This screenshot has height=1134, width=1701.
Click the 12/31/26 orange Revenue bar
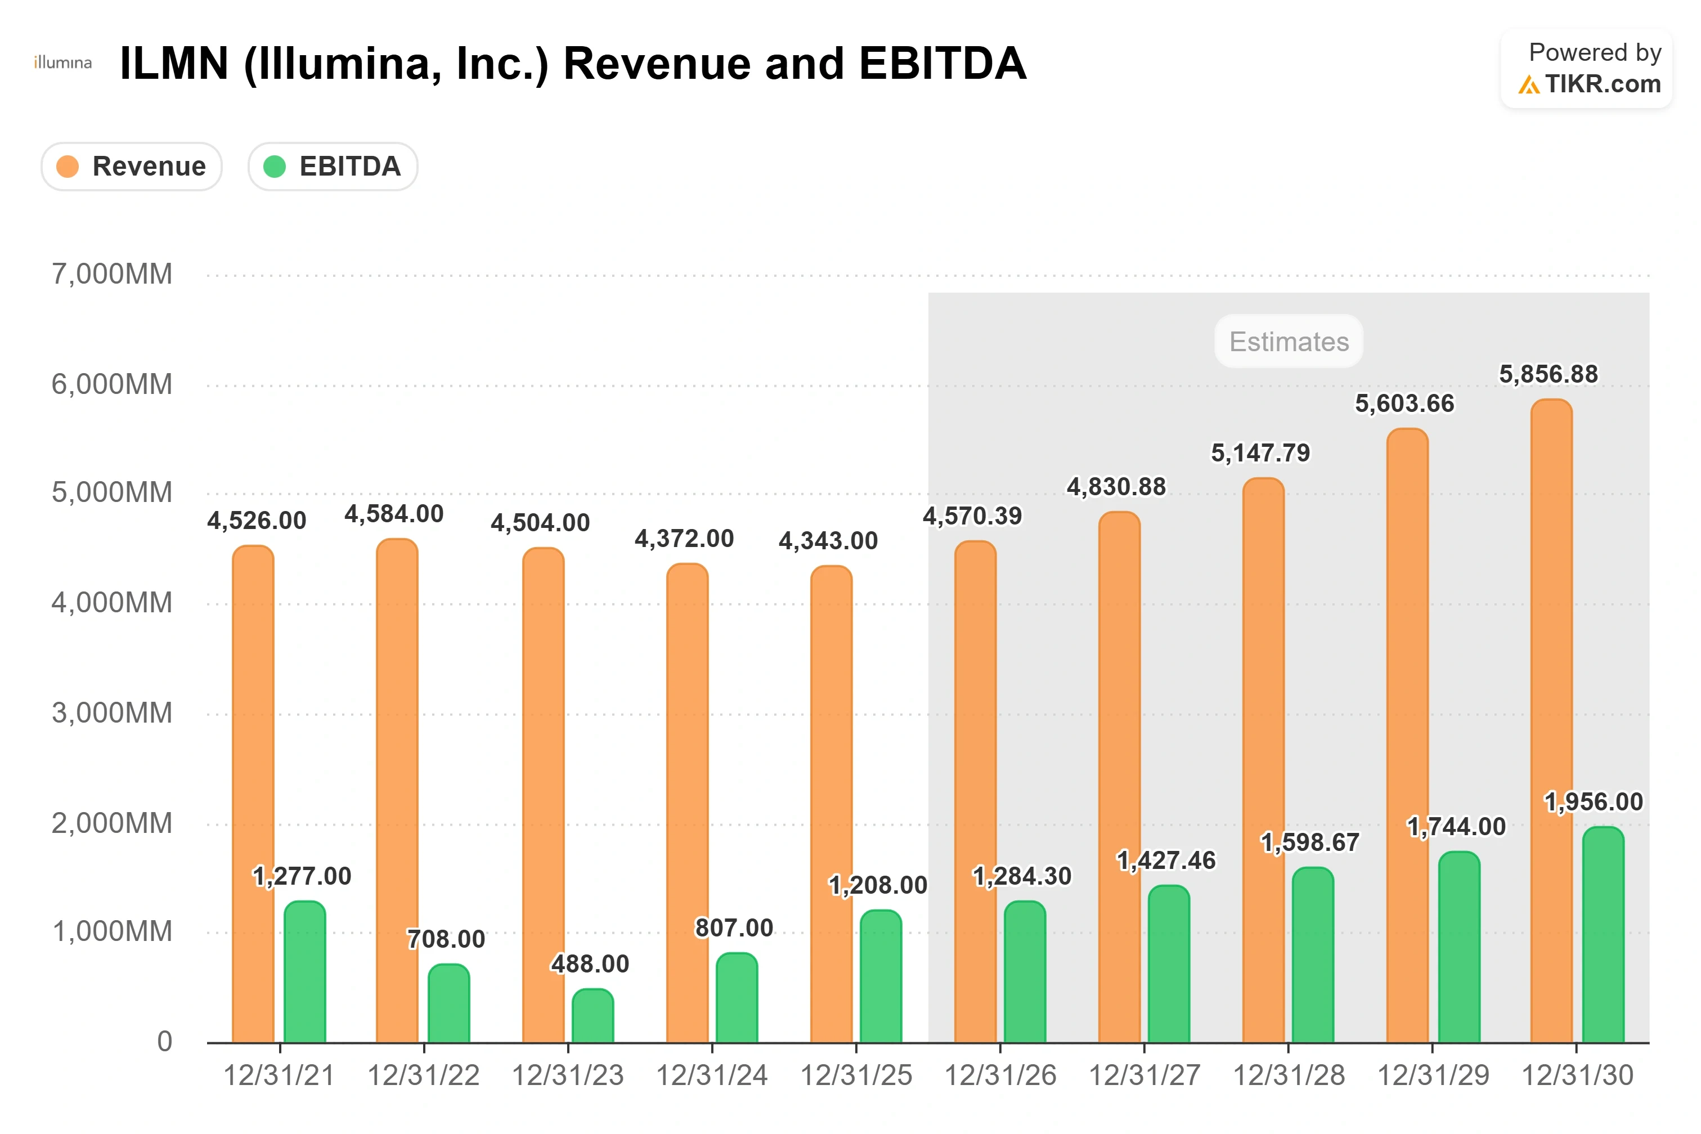point(975,791)
